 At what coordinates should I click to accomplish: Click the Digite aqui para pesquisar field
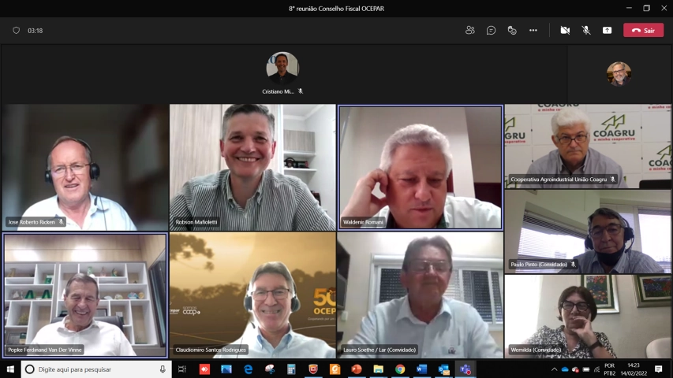[x=96, y=369]
